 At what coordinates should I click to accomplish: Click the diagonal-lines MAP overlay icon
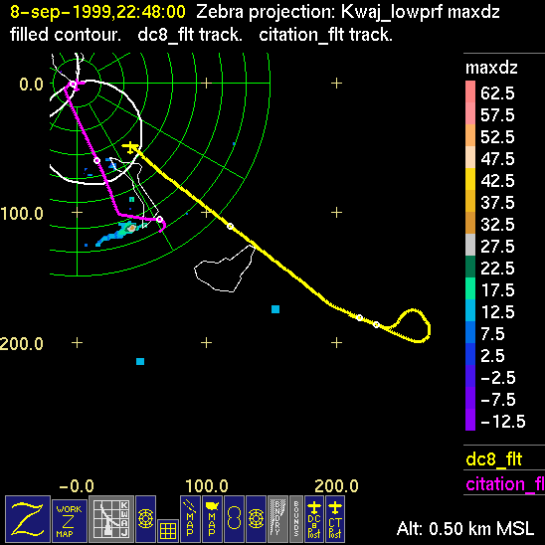[x=190, y=518]
